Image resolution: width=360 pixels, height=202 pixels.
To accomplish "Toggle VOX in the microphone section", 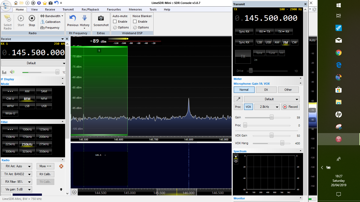I will 248,107.
